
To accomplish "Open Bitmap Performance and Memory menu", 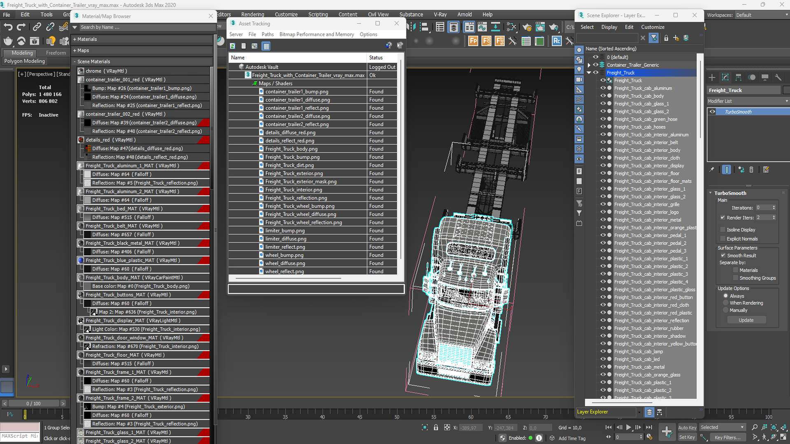I will (316, 34).
